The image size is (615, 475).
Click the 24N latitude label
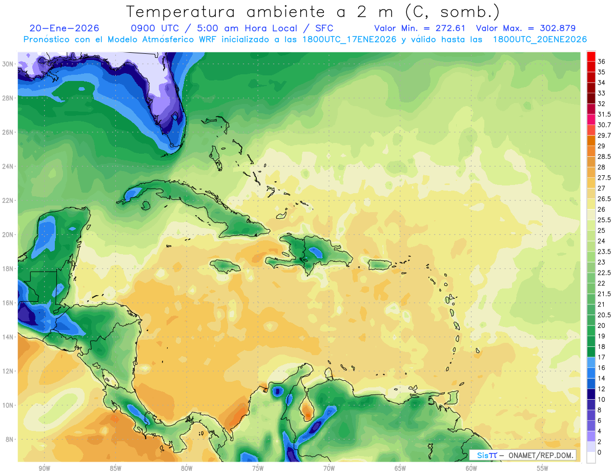pyautogui.click(x=8, y=166)
